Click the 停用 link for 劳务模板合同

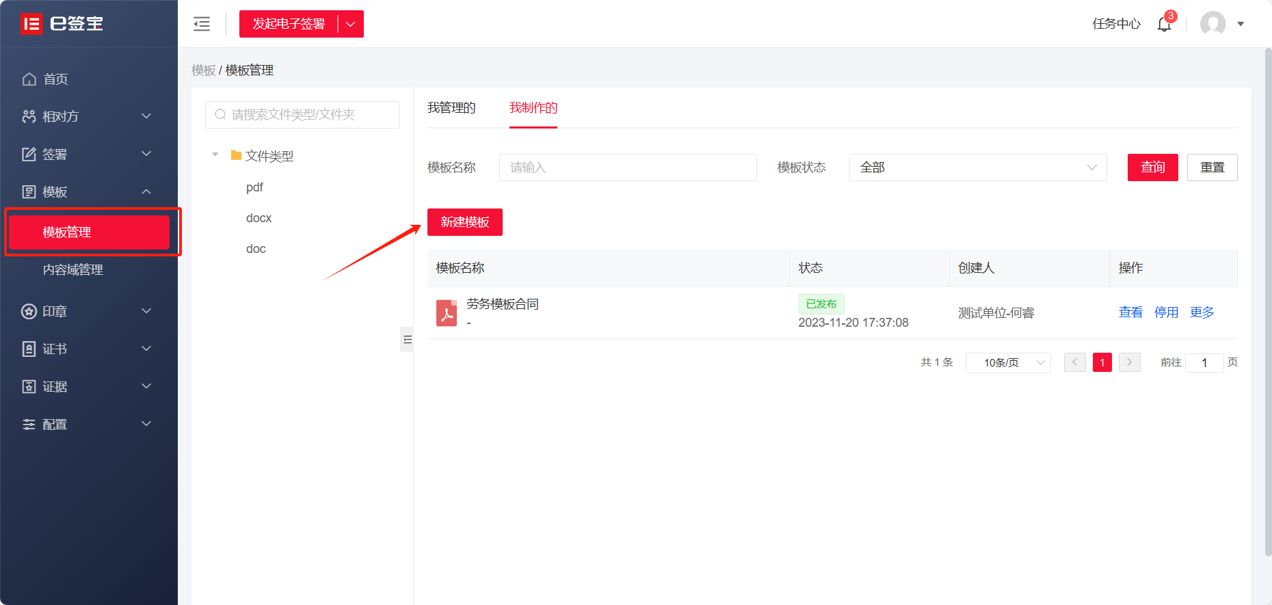(1166, 312)
